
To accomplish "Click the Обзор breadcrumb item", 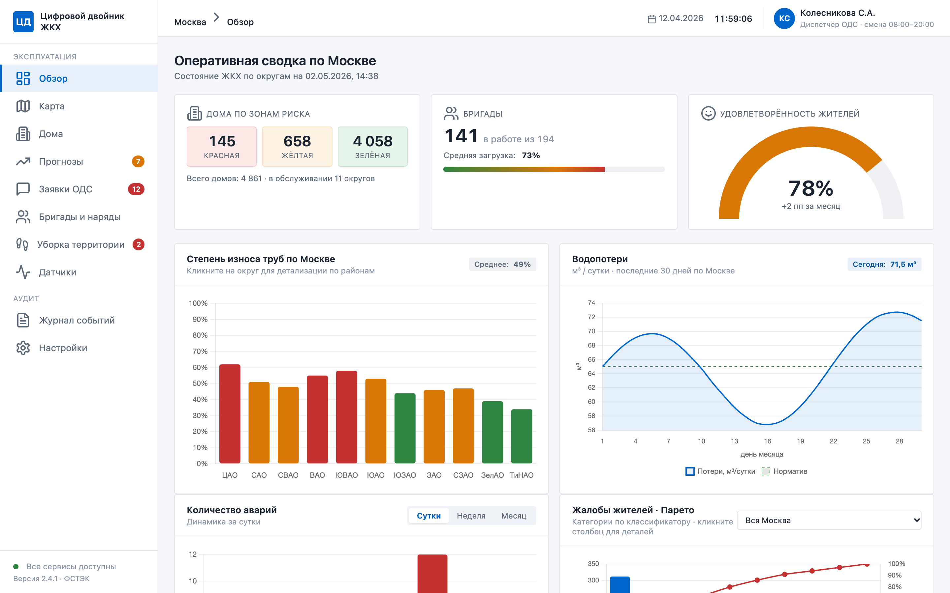I will coord(240,22).
